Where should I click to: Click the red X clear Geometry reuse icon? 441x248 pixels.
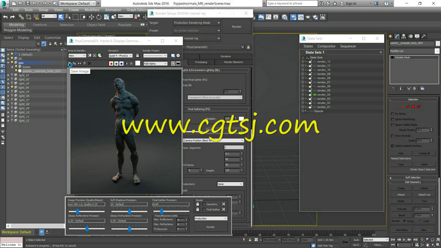[224, 204]
